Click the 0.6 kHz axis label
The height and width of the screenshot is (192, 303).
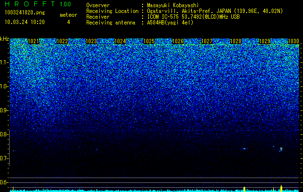click(3, 182)
